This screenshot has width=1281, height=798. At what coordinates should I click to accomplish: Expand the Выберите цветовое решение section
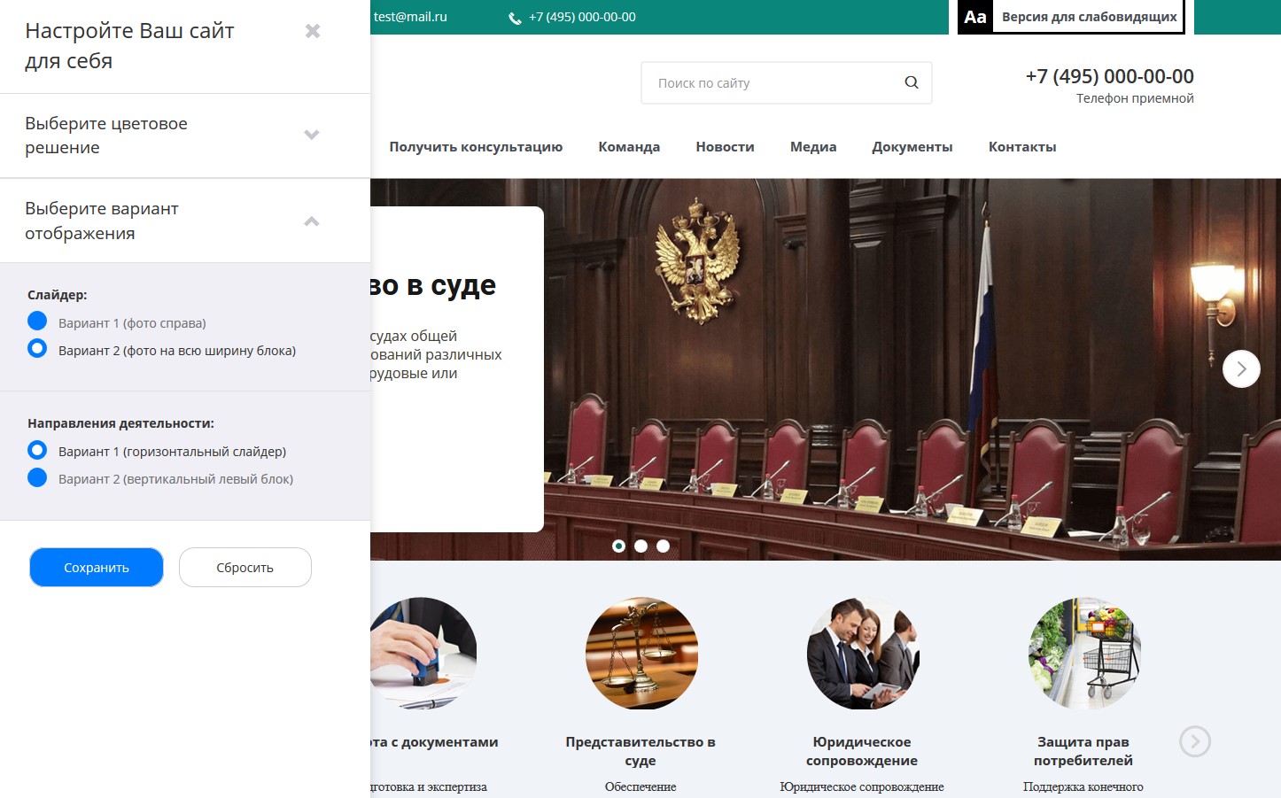(311, 135)
